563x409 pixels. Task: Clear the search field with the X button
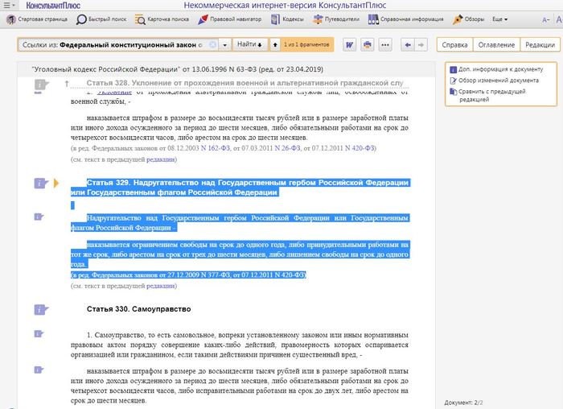212,45
